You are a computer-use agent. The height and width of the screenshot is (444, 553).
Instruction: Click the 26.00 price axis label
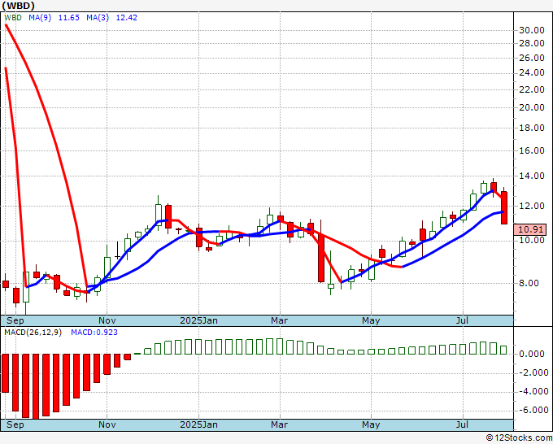[x=532, y=58]
